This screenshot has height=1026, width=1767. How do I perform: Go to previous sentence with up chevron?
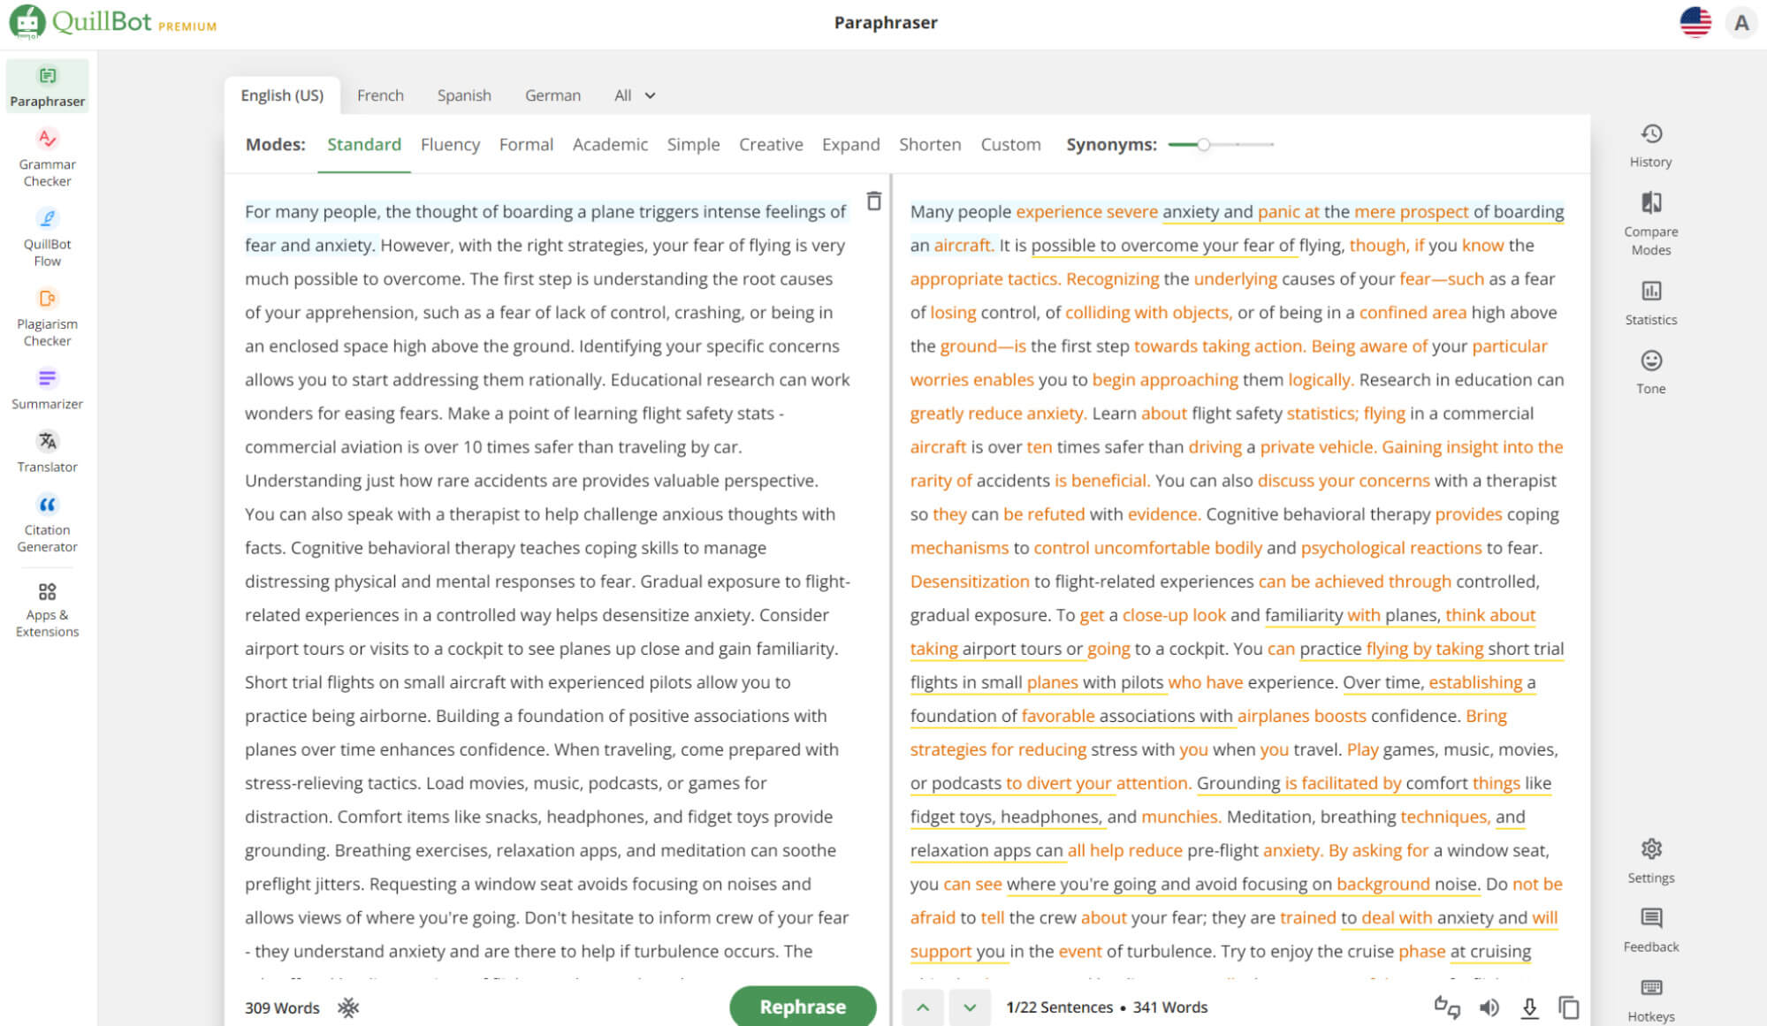pos(923,1007)
